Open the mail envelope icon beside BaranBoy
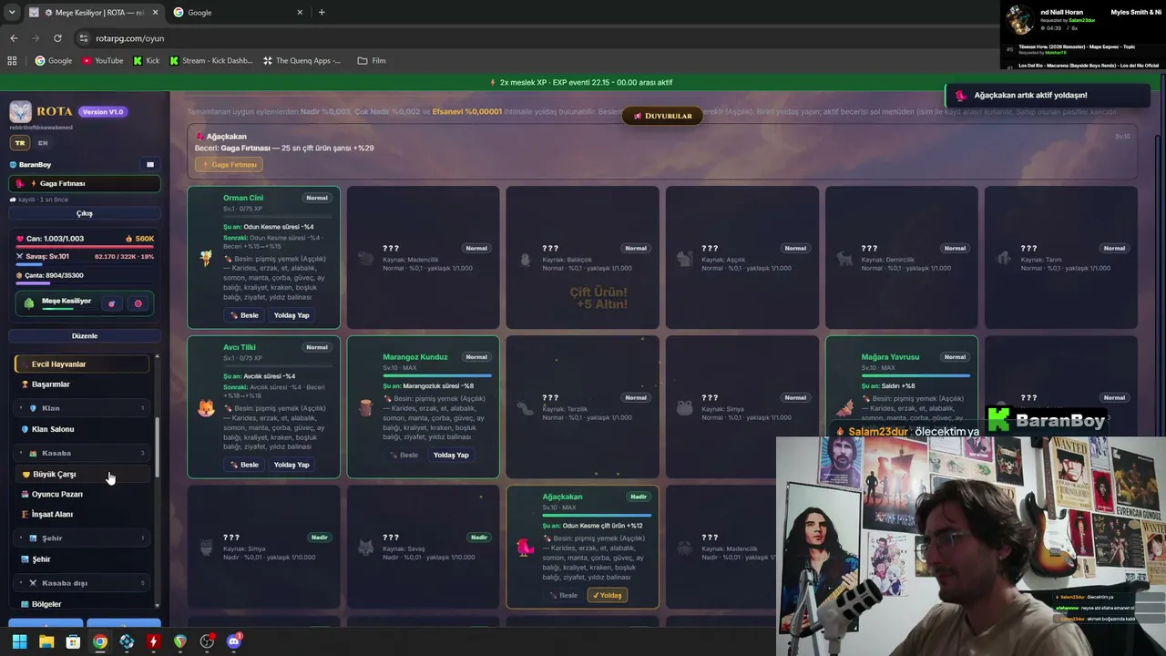 click(x=150, y=165)
